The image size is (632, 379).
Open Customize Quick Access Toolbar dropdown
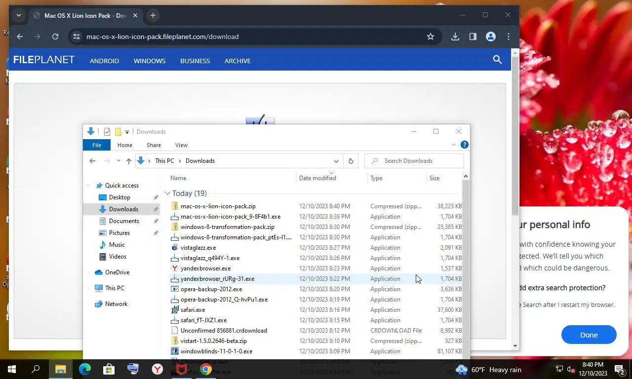[127, 132]
